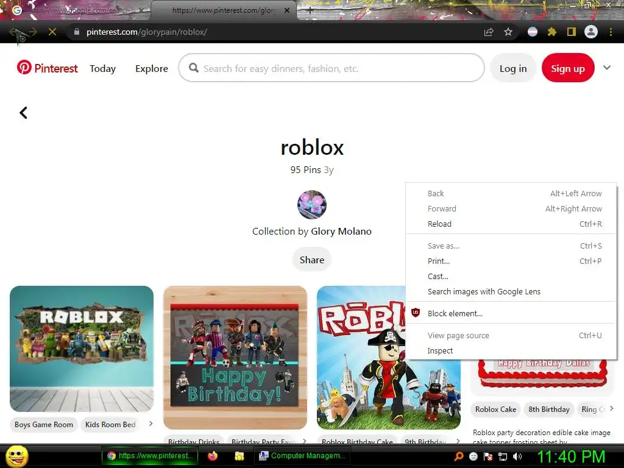Close the Pinterest browser tab

pos(287,10)
